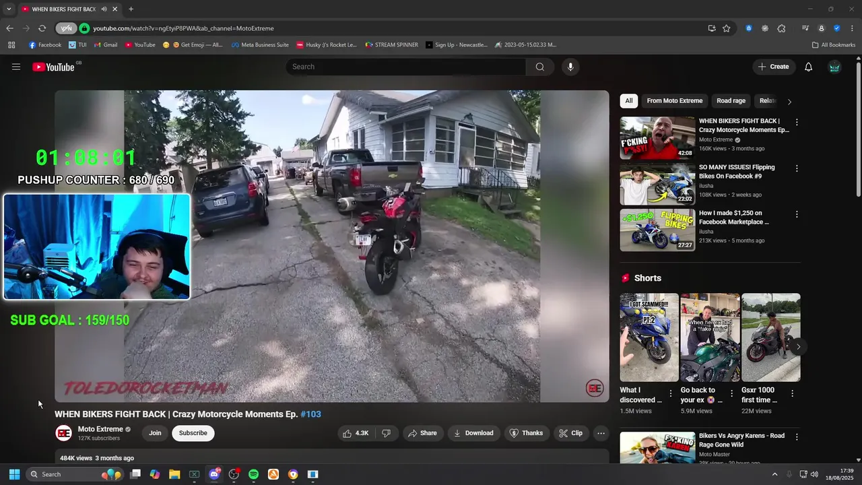Screen dimensions: 862x485
Task: Open the Chrome three-dot menu
Action: click(x=853, y=28)
